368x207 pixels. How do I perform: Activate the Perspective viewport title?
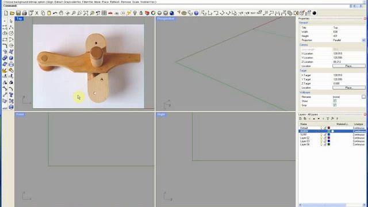click(166, 18)
